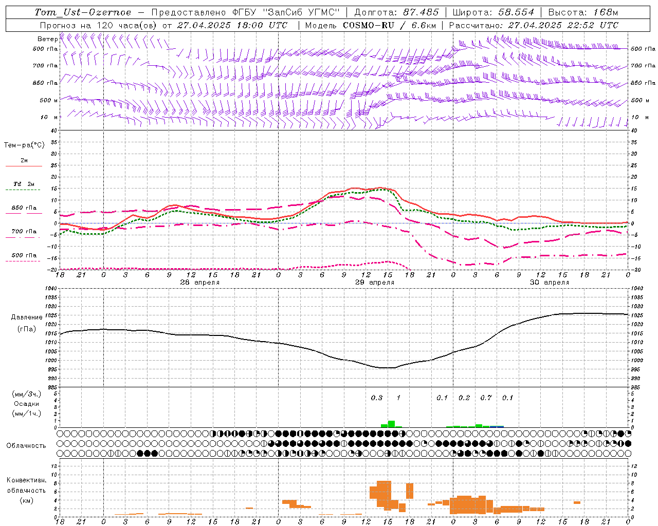Click the "Конвективн." convective cloud label

coord(26,480)
